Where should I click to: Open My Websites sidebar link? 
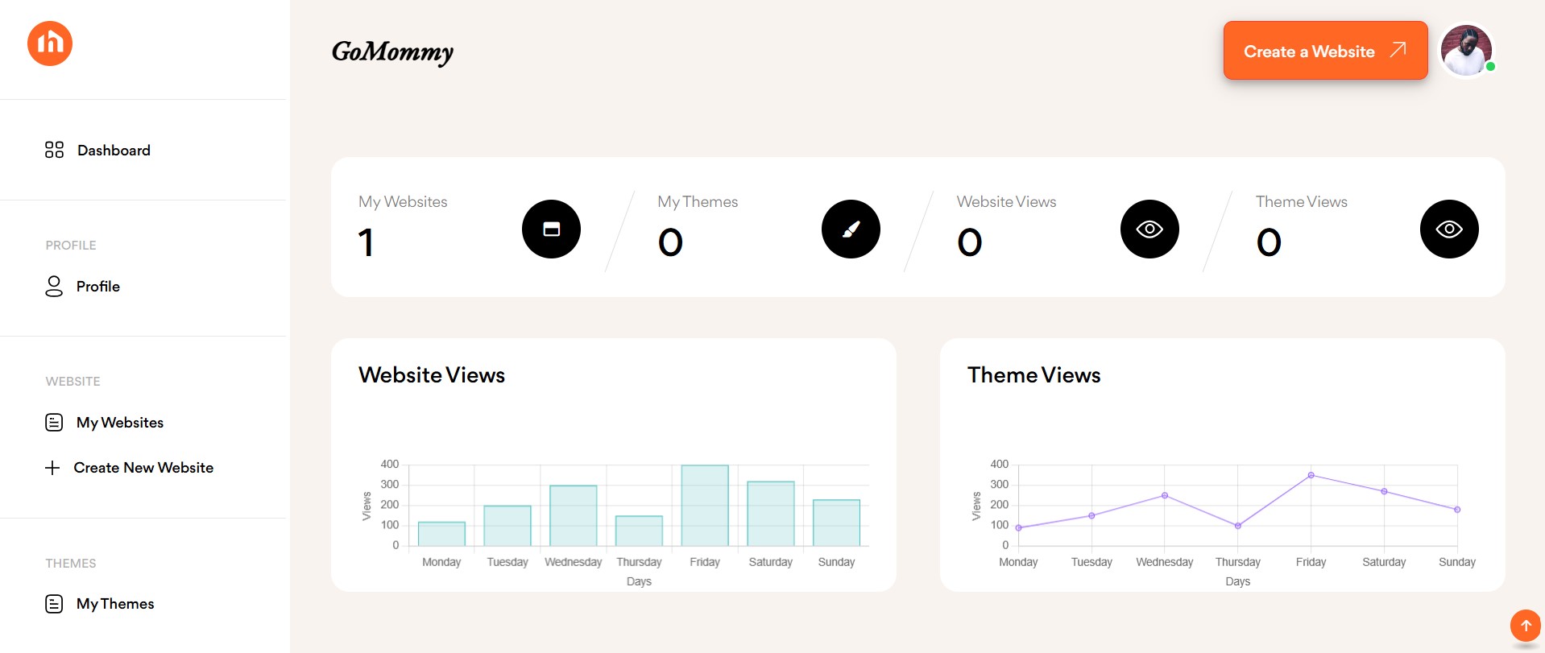coord(120,423)
